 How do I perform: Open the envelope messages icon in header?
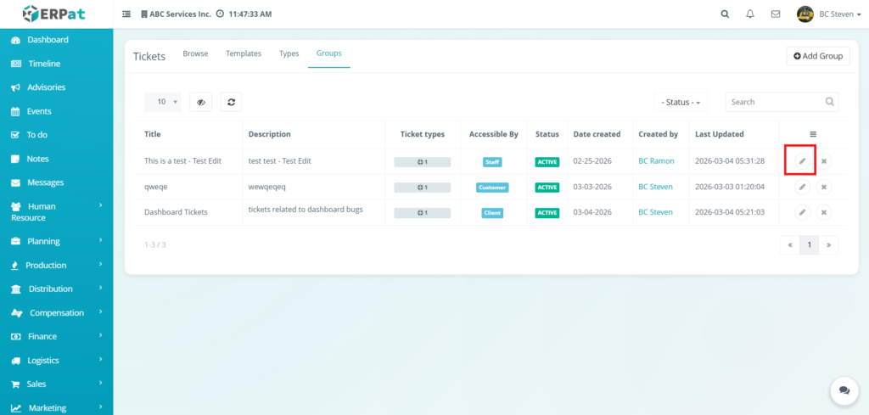tap(775, 14)
